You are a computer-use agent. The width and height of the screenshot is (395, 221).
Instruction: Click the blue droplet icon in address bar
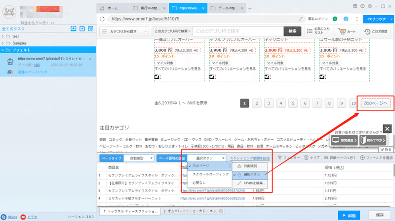point(346,19)
